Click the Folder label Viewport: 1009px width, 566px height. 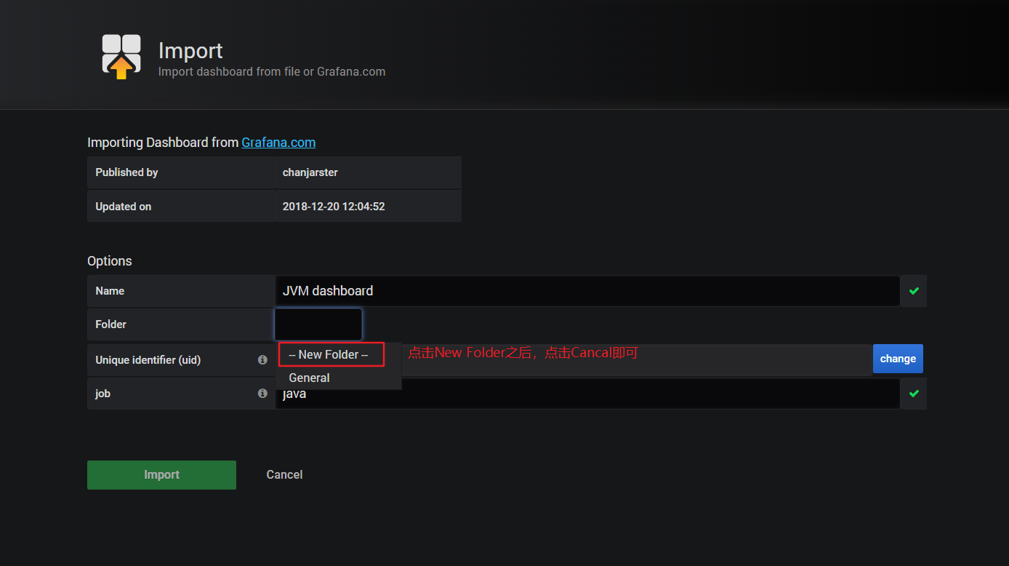[111, 324]
